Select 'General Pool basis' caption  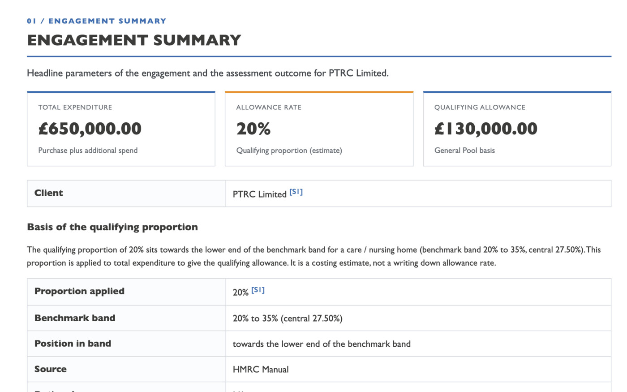pyautogui.click(x=464, y=151)
